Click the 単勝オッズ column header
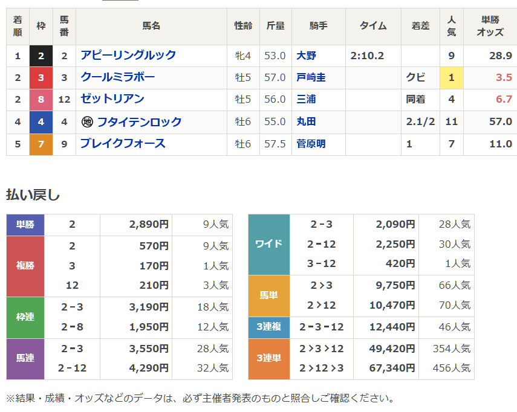Image resolution: width=517 pixels, height=412 pixels. click(x=490, y=26)
